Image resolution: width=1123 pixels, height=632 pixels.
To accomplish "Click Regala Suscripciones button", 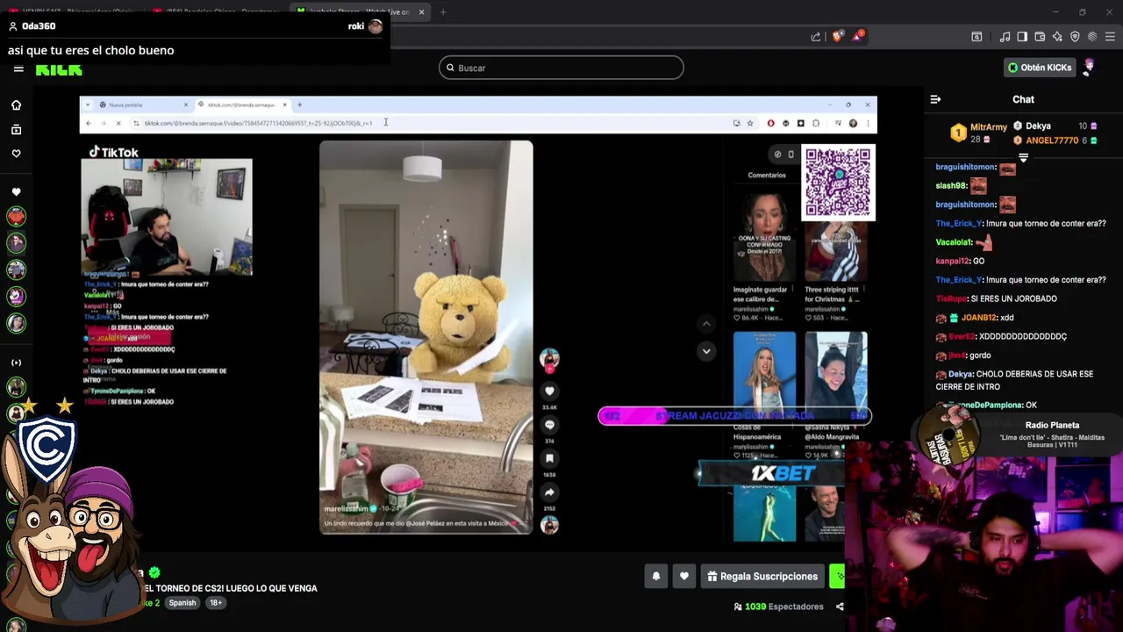I will (762, 576).
